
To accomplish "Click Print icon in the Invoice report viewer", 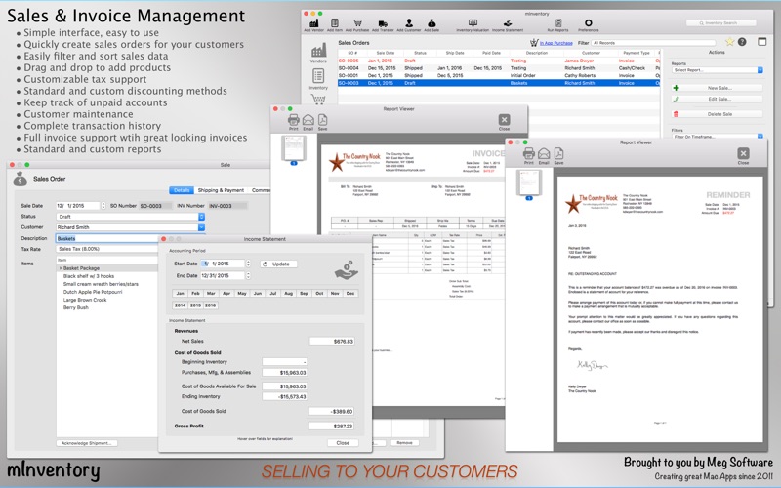I will point(293,122).
